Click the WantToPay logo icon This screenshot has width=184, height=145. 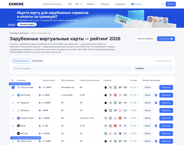pyautogui.click(x=18, y=95)
